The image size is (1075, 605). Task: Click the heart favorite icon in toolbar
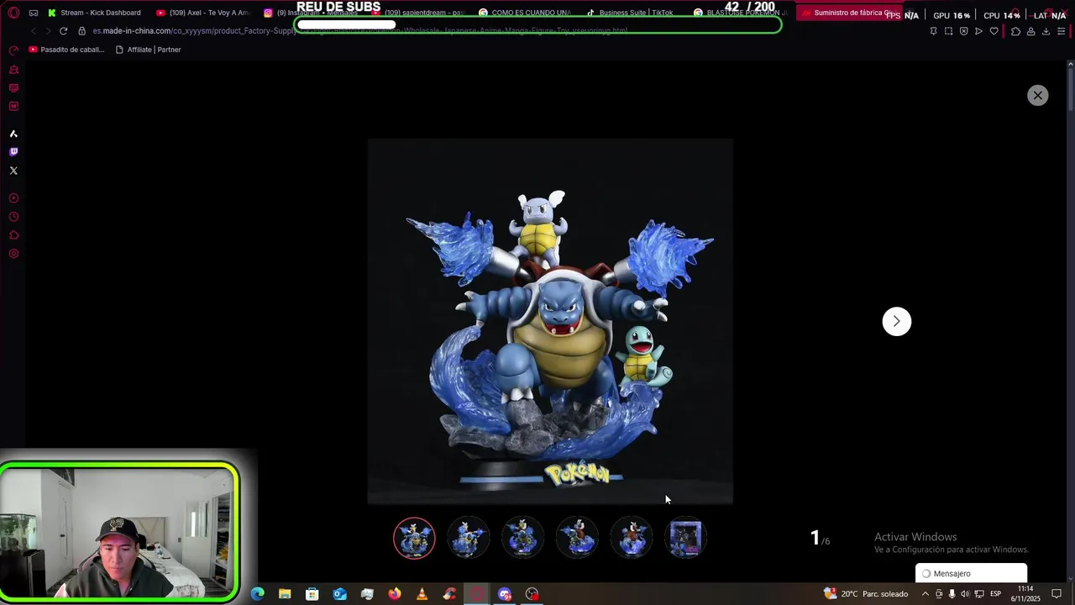[994, 31]
